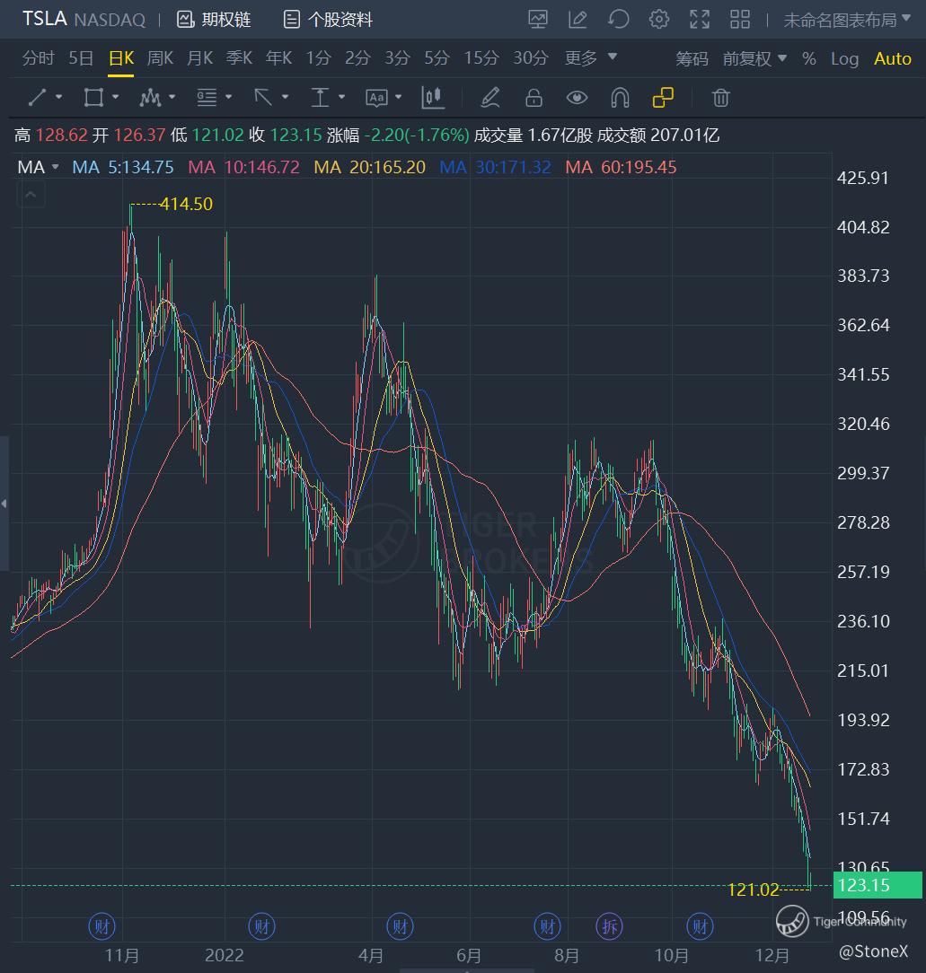The height and width of the screenshot is (973, 926).
Task: Collapse the MA indicator panel arrow
Action: coord(31,194)
